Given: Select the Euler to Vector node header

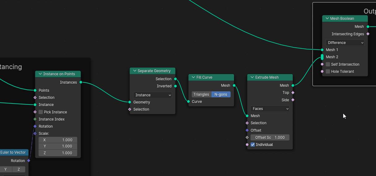Looking at the screenshot, I should coord(14,152).
